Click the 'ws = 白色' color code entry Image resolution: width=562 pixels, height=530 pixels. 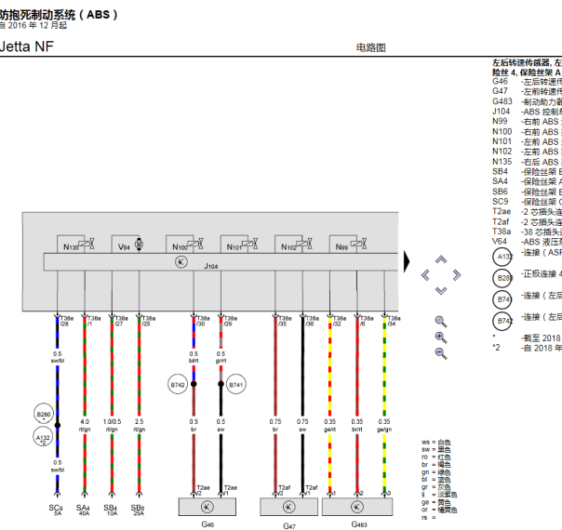(x=435, y=443)
